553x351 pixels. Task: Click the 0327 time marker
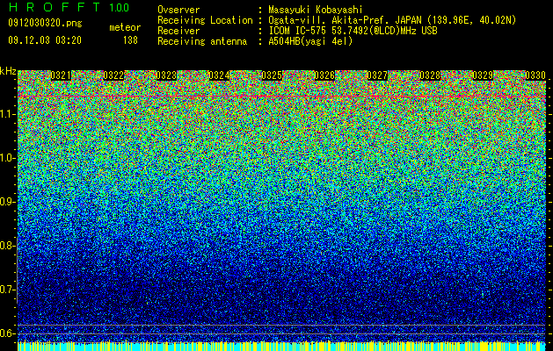377,75
